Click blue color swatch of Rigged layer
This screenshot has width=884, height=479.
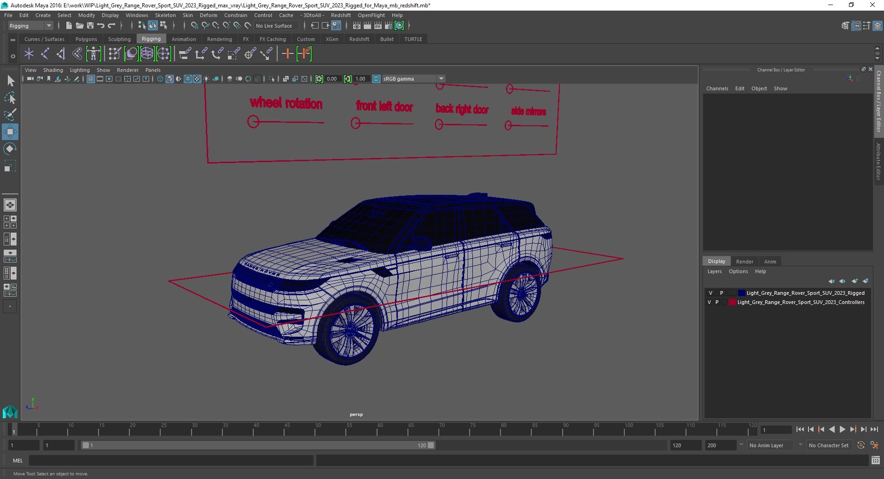[741, 293]
